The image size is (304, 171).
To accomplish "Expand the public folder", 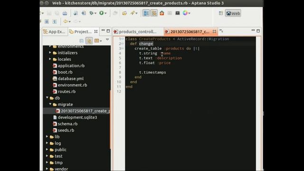I will [x=47, y=150].
